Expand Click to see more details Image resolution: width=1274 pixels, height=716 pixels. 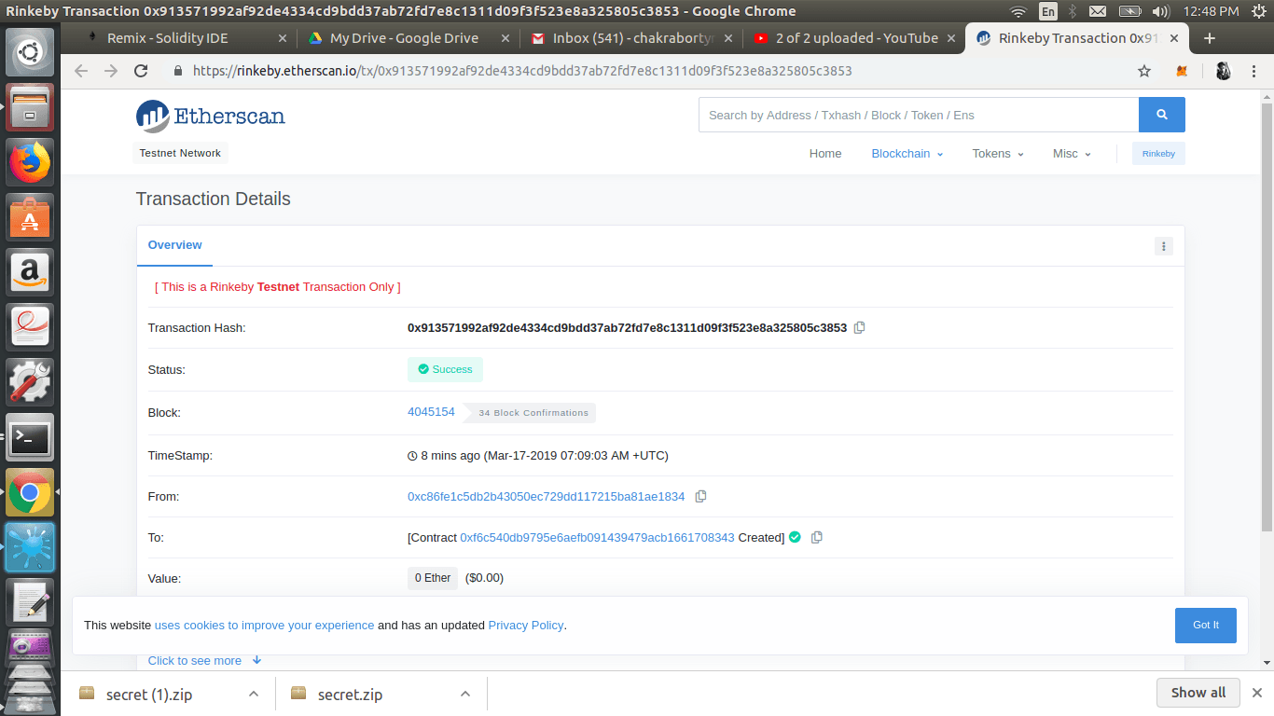(x=204, y=660)
